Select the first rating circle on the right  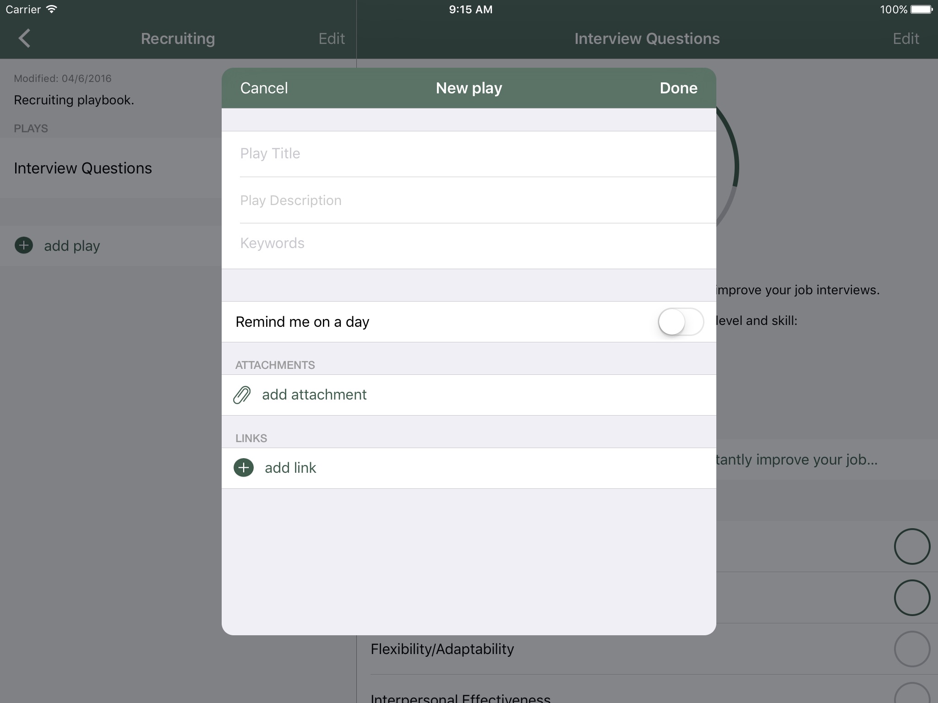click(x=911, y=546)
